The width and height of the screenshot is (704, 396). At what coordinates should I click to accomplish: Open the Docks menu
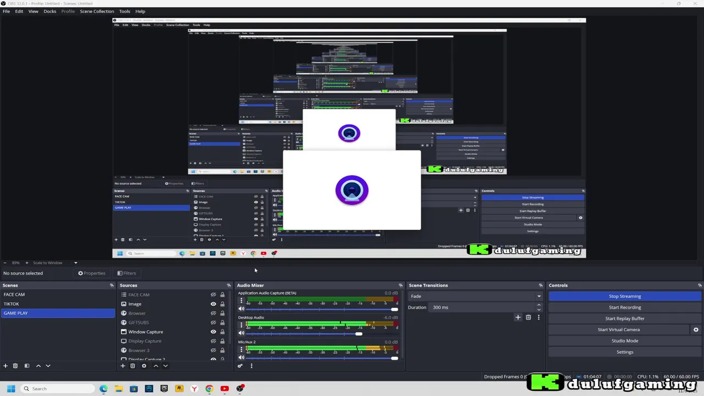point(50,11)
